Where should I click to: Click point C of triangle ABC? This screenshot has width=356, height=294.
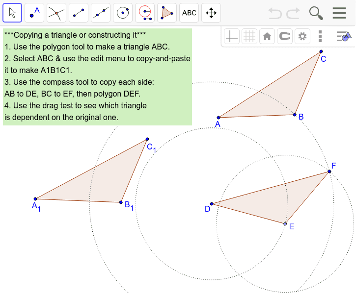pos(321,51)
